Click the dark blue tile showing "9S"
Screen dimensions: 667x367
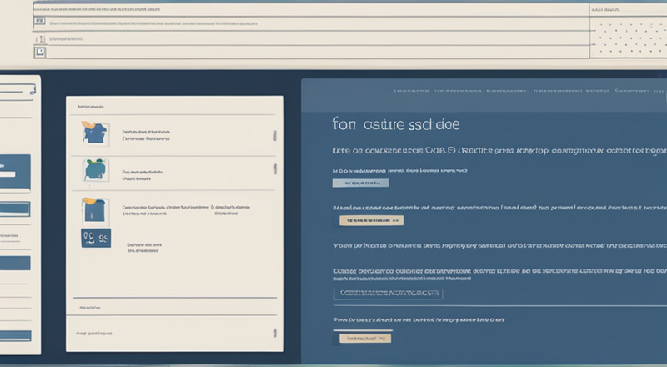coord(96,238)
